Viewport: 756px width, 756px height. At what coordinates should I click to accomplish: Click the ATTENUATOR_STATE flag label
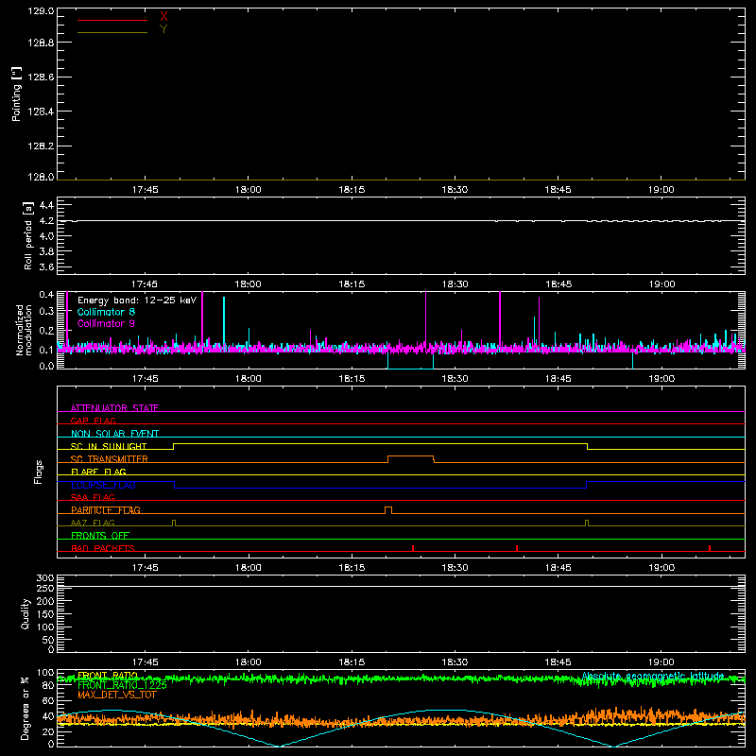[114, 408]
